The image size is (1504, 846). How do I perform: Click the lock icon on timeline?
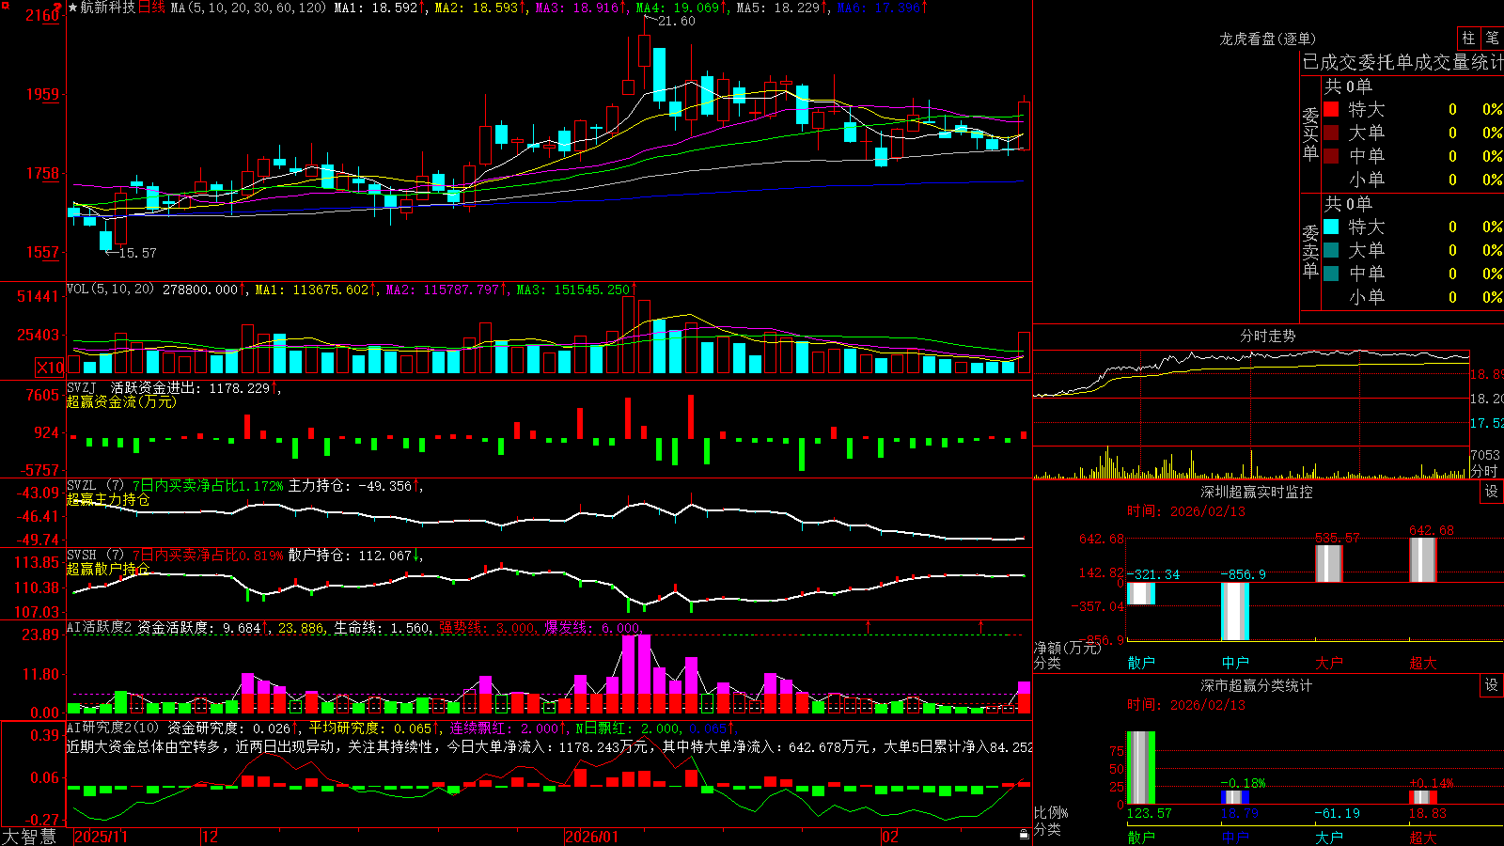pos(1025,835)
